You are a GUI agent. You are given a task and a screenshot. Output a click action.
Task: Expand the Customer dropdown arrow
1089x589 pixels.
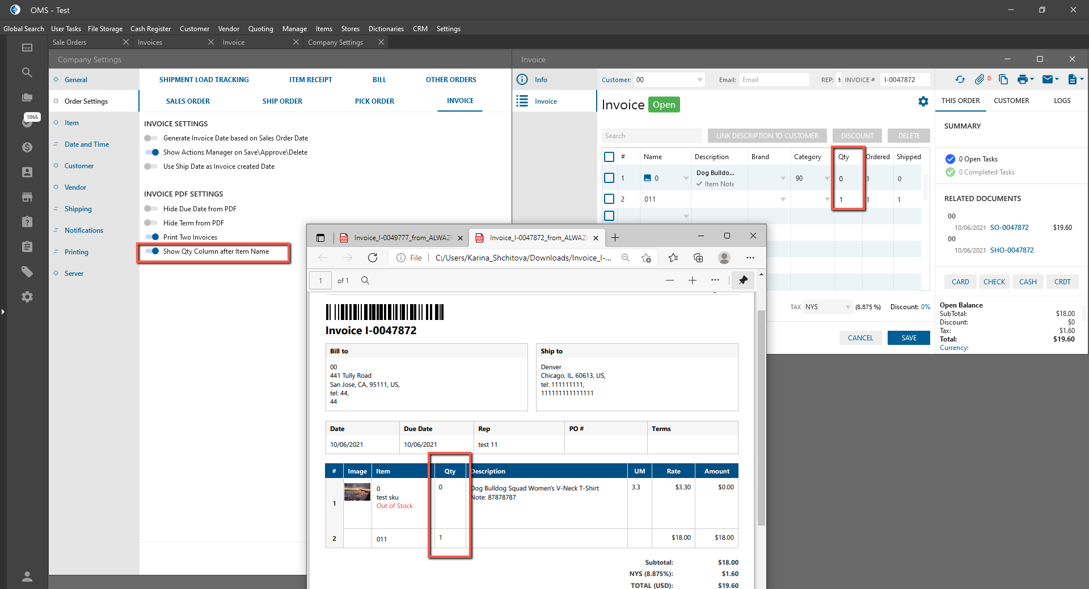700,80
